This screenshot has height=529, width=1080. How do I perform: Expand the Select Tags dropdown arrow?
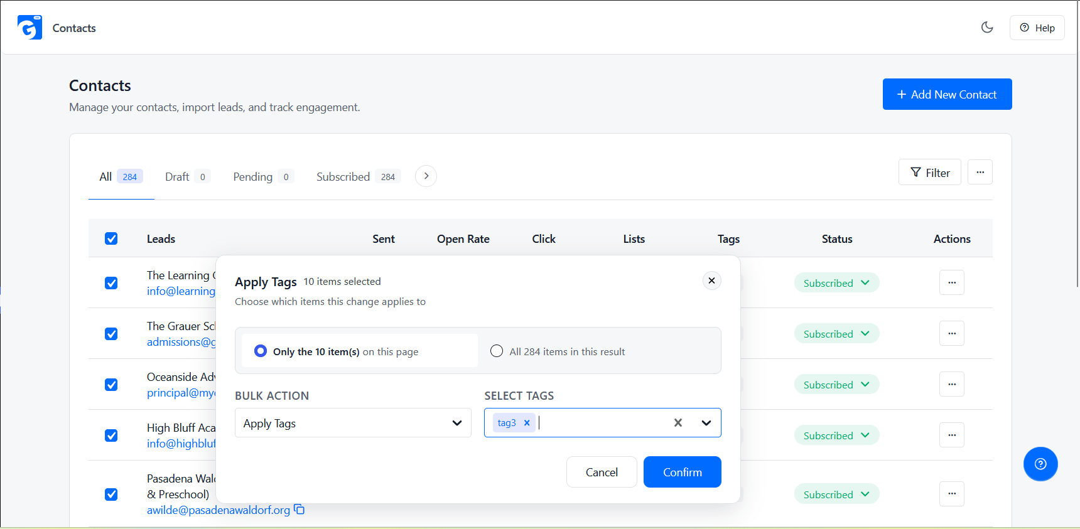click(x=706, y=423)
